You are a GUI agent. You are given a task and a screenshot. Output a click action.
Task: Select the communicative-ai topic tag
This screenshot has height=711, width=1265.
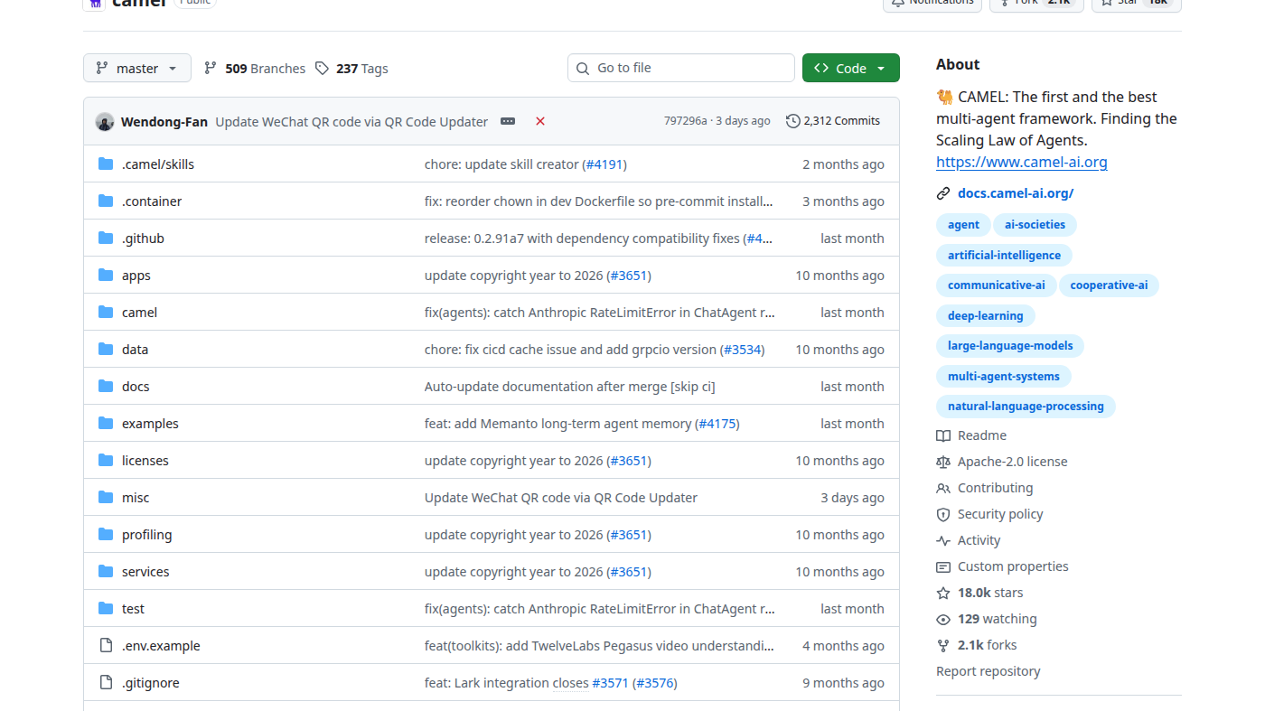(996, 285)
